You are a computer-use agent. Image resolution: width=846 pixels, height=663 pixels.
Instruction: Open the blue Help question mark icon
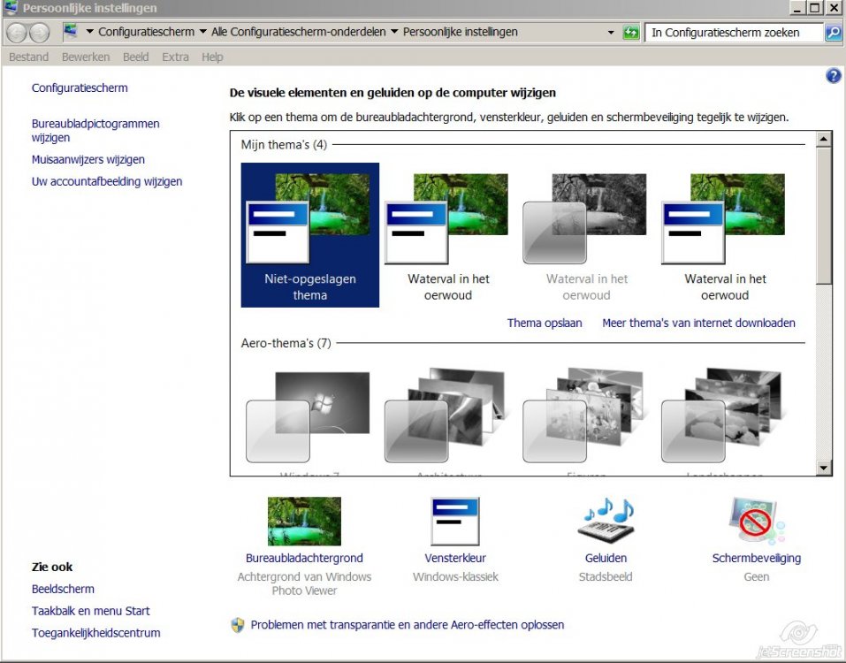click(x=833, y=76)
